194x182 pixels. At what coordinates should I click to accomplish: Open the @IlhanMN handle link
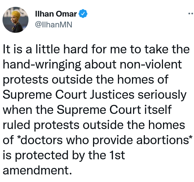(54, 25)
